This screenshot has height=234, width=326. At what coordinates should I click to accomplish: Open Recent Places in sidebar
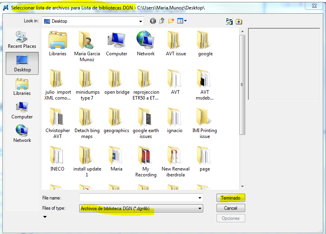pyautogui.click(x=22, y=40)
